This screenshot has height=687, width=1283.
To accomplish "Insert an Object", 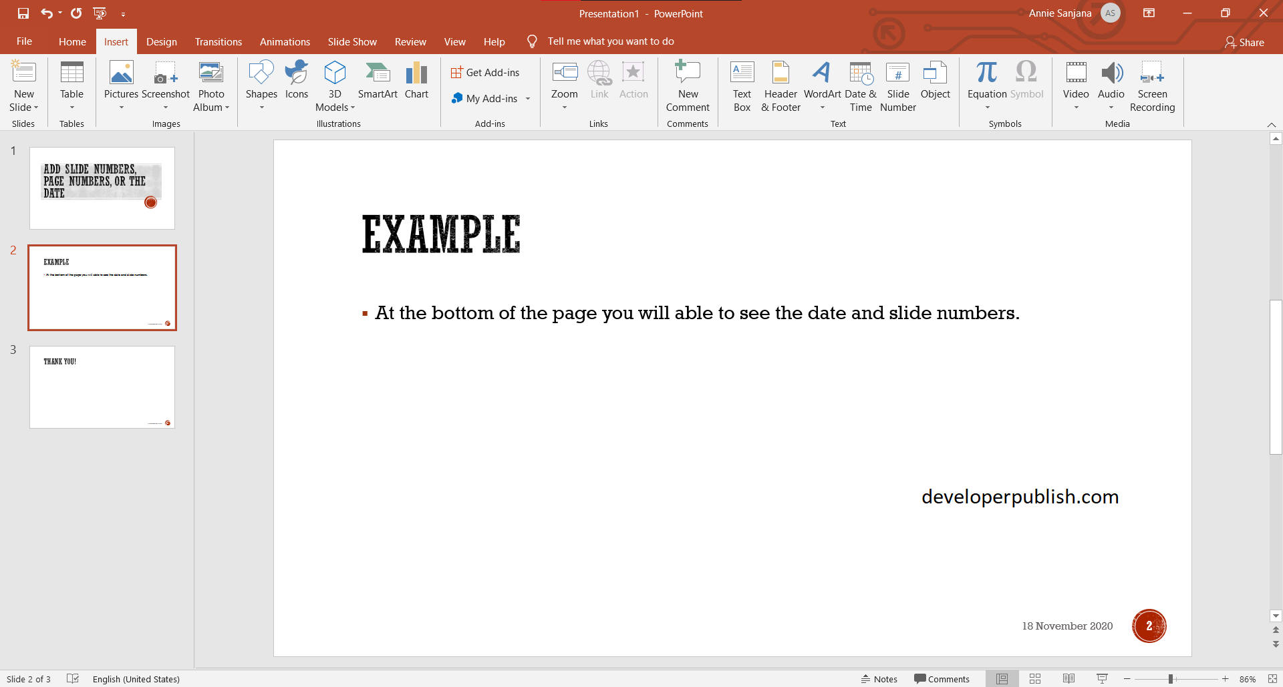I will click(x=935, y=80).
